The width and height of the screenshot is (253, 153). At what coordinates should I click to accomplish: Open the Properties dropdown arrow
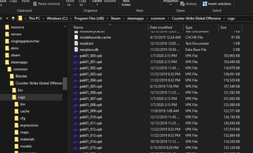pyautogui.click(x=171, y=5)
